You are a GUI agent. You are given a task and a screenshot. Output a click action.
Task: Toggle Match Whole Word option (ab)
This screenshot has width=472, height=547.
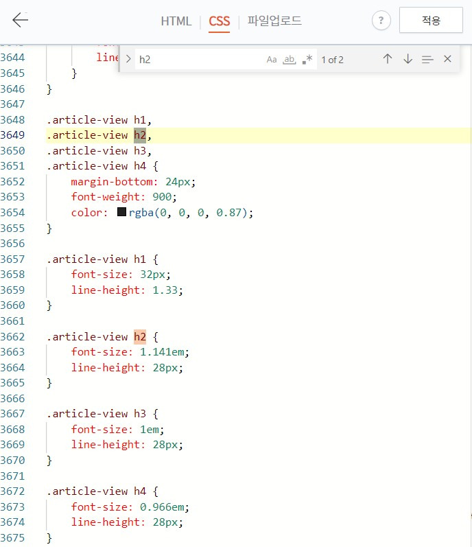[x=290, y=60]
